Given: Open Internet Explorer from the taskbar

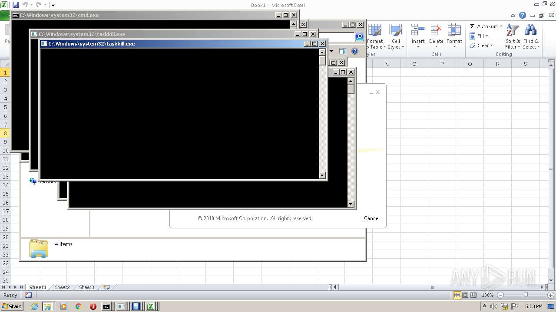Looking at the screenshot, I should click(x=34, y=306).
